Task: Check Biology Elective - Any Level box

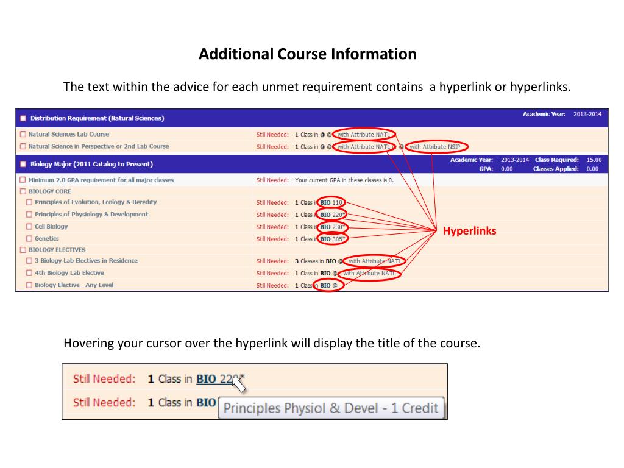Action: (x=29, y=285)
